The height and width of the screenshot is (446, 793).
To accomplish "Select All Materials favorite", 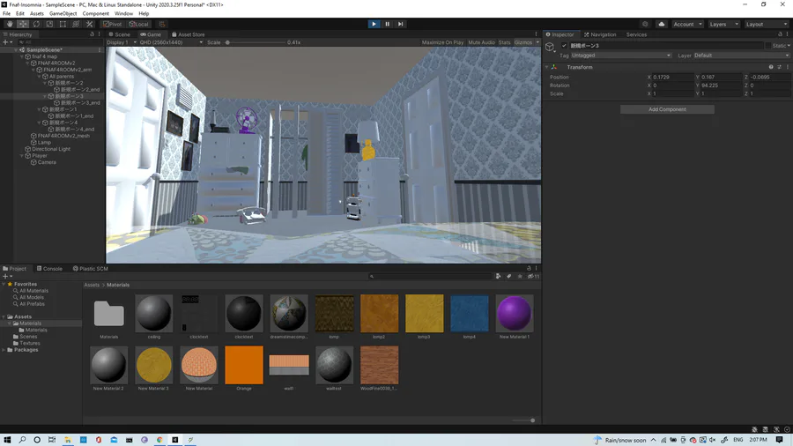I will click(x=33, y=291).
